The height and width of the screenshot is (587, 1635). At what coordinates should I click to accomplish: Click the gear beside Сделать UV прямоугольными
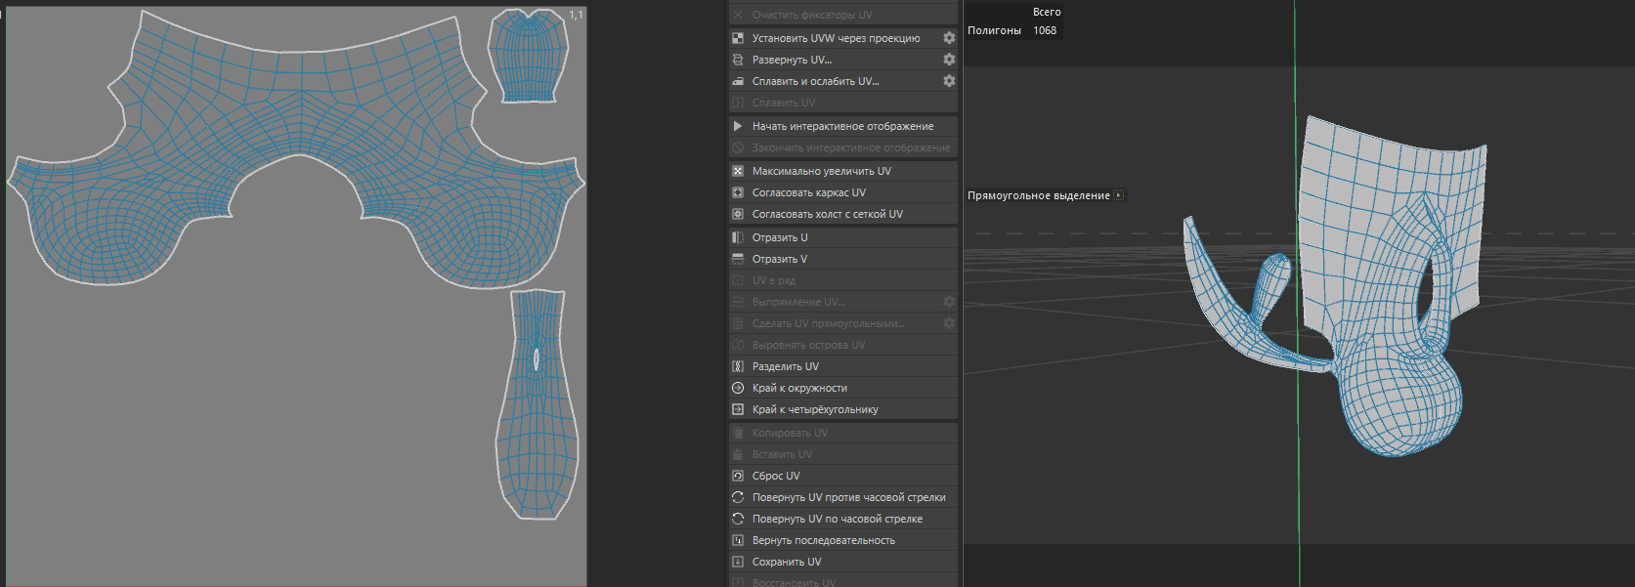tap(949, 323)
